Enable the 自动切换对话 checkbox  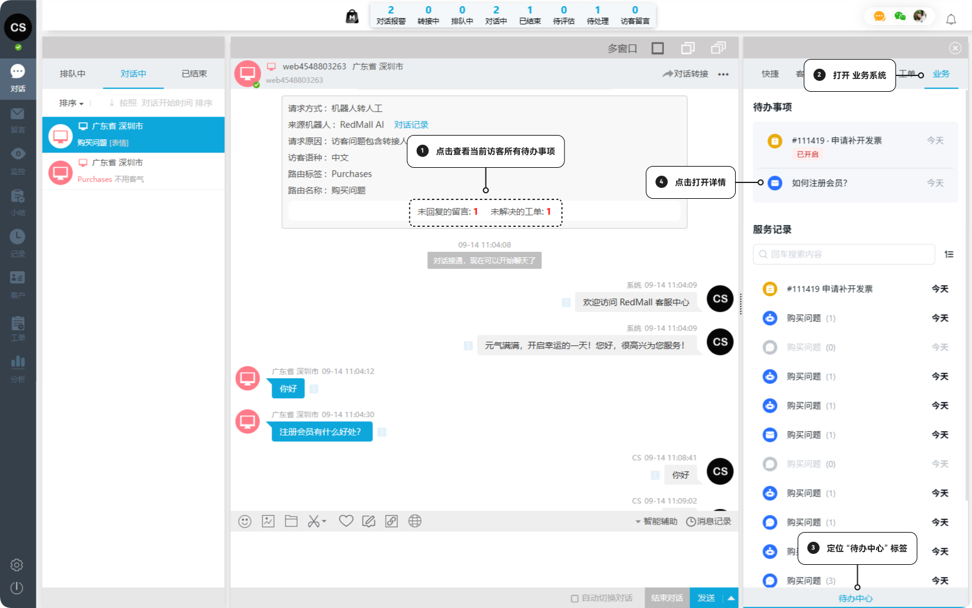575,598
